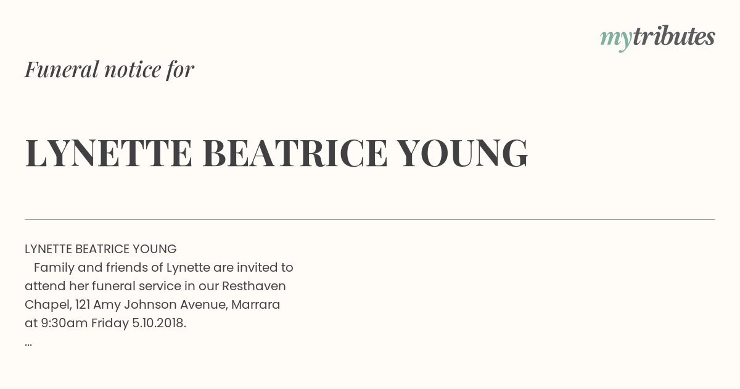Click the "attend her funeral service" line
740x389 pixels.
point(155,286)
